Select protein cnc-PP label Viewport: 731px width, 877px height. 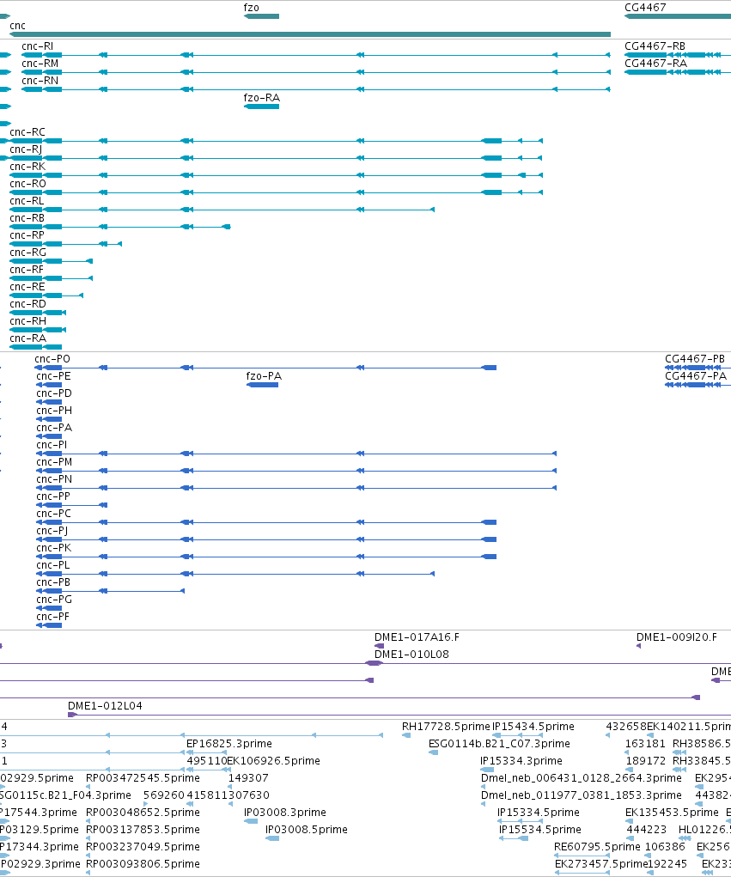pos(53,496)
